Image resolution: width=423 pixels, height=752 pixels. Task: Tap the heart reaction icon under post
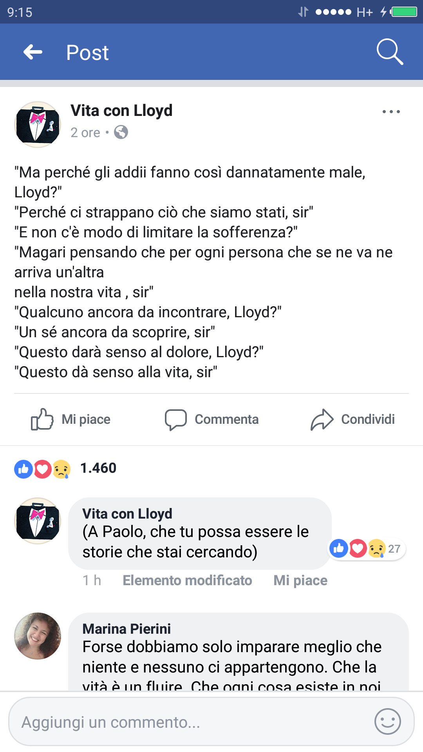(x=43, y=468)
